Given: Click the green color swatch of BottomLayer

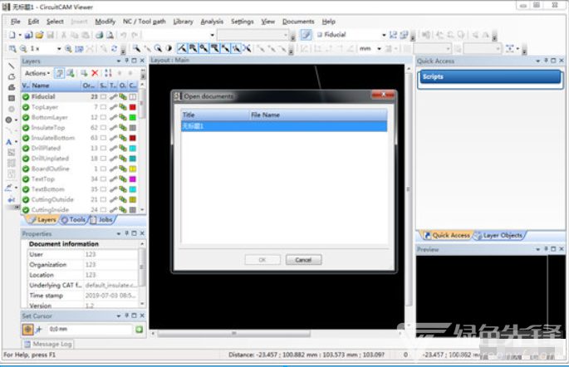Looking at the screenshot, I should [x=132, y=118].
